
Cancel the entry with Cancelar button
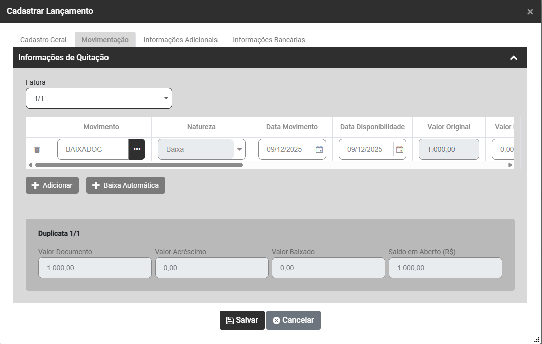click(293, 320)
